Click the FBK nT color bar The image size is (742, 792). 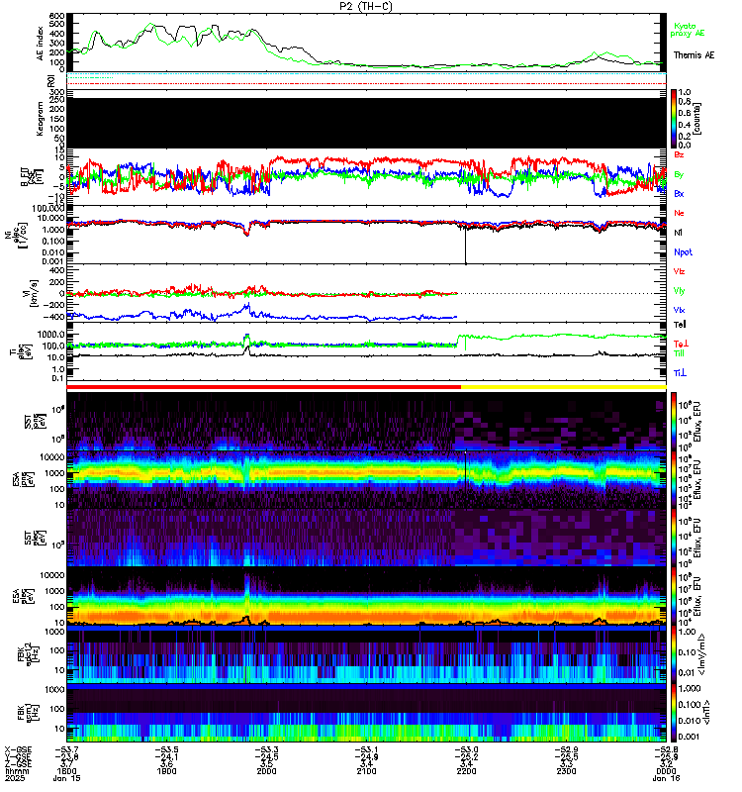[x=674, y=713]
